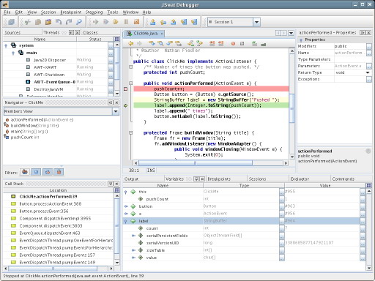Viewport: 375px width, 281px height.
Task: Open column chooser icon in Variables table
Action: (x=369, y=186)
